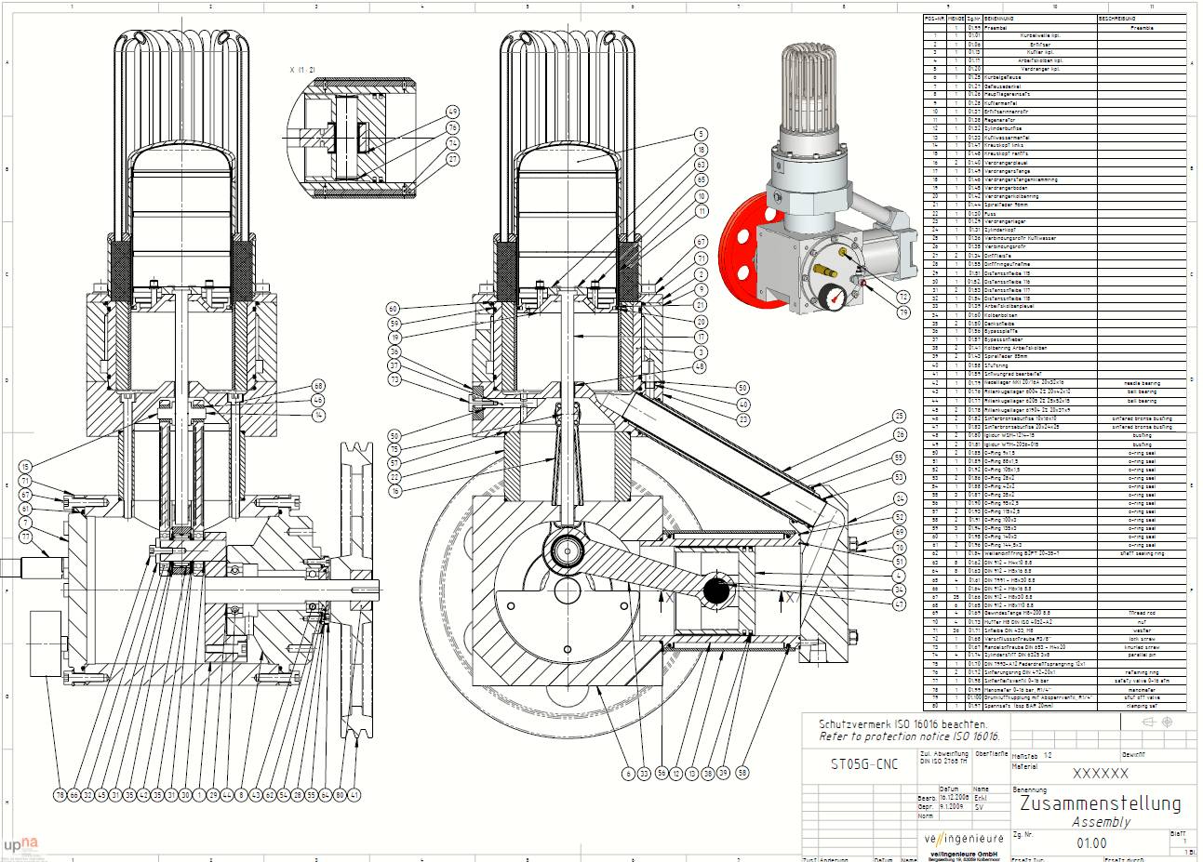Click the Material XXXXXX field
The image size is (1203, 862).
click(1101, 773)
